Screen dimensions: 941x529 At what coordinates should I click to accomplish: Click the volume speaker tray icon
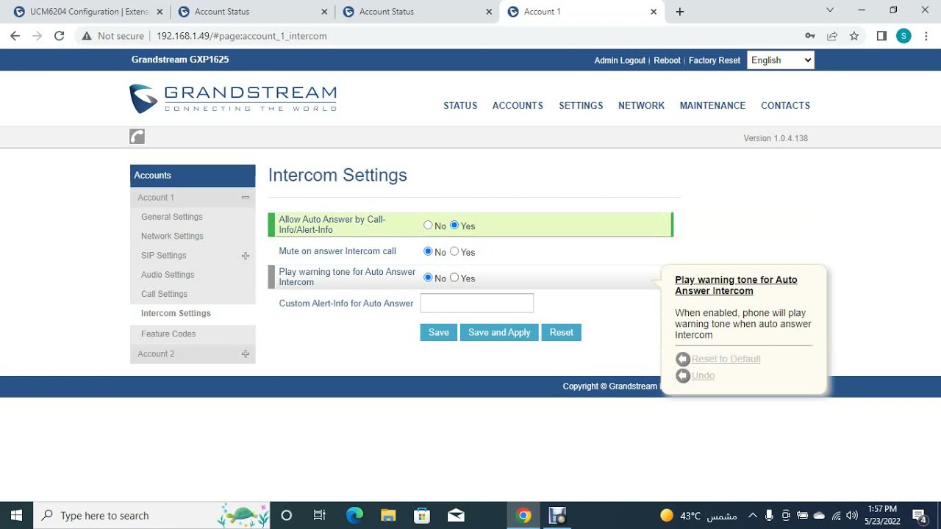point(852,515)
